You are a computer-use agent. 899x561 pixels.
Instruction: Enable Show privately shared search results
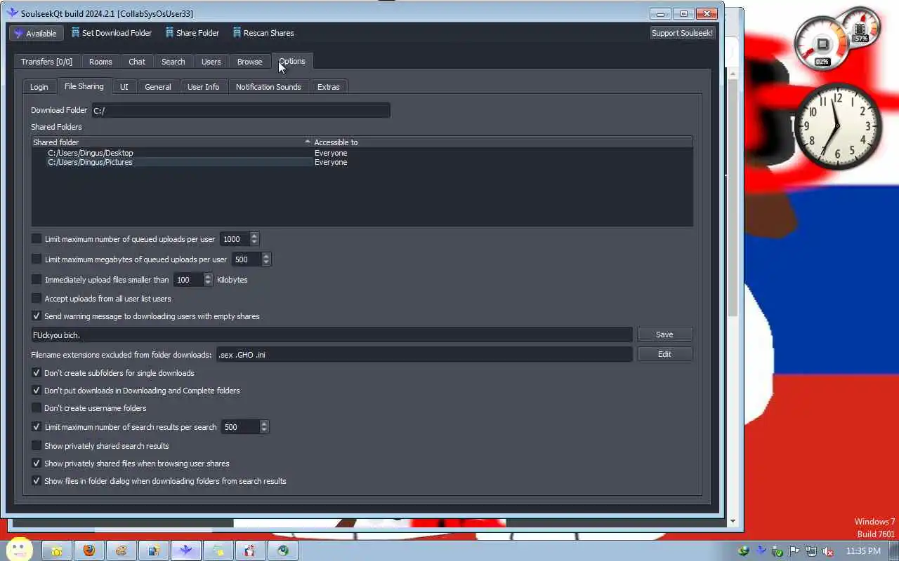[37, 446]
